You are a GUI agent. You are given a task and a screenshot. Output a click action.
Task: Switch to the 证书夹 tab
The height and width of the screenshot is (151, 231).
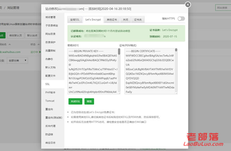click(138, 20)
